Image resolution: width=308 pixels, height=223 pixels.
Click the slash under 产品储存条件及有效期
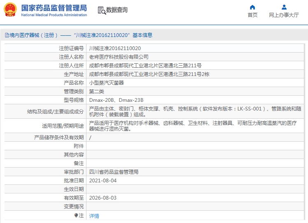[x=90, y=138]
